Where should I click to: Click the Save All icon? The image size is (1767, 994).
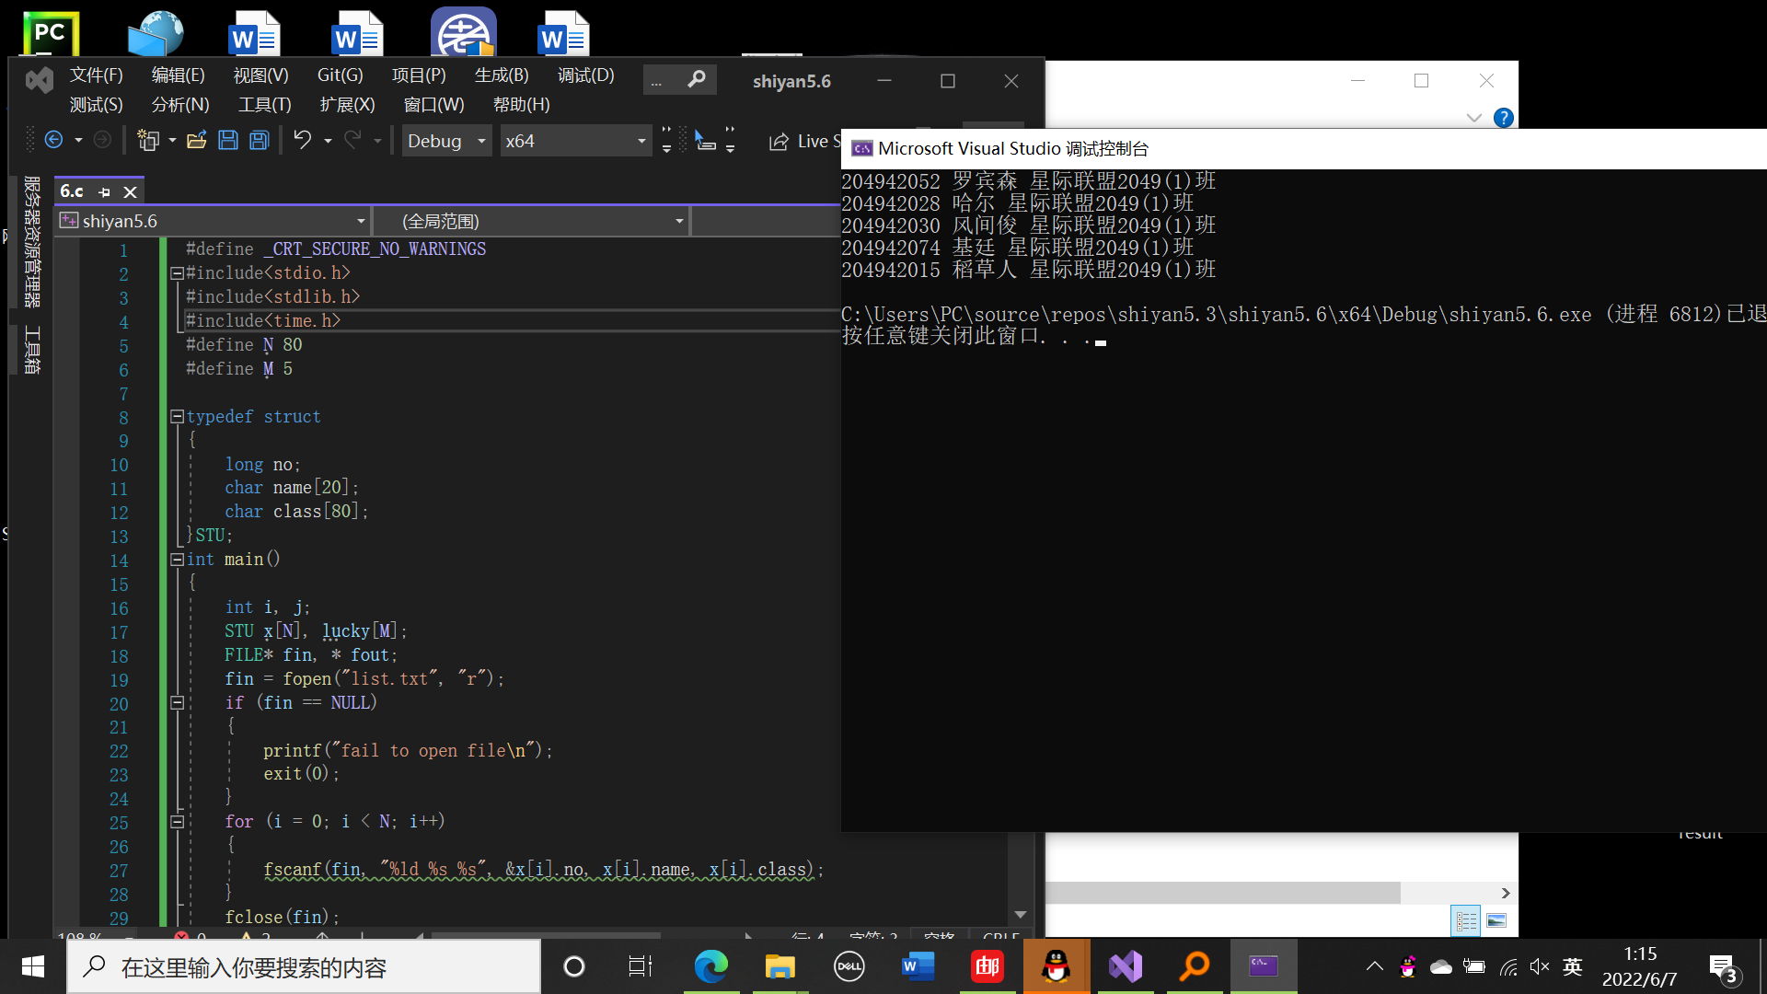[x=260, y=140]
